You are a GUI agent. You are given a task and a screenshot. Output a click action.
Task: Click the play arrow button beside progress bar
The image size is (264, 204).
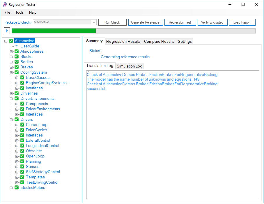coord(7,31)
